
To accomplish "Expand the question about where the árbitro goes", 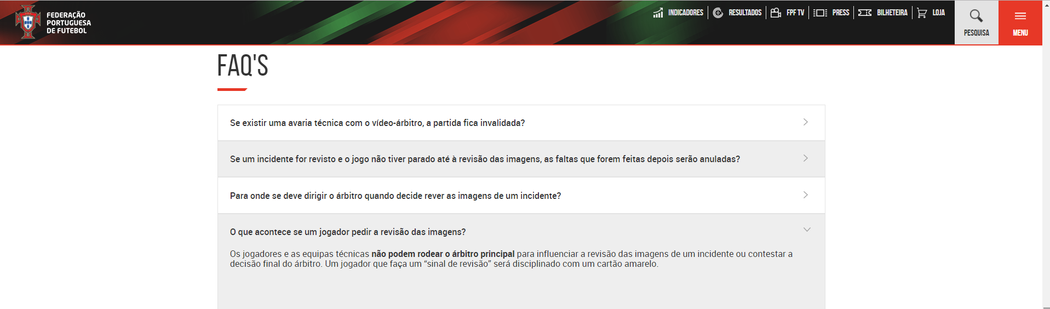I will (521, 196).
